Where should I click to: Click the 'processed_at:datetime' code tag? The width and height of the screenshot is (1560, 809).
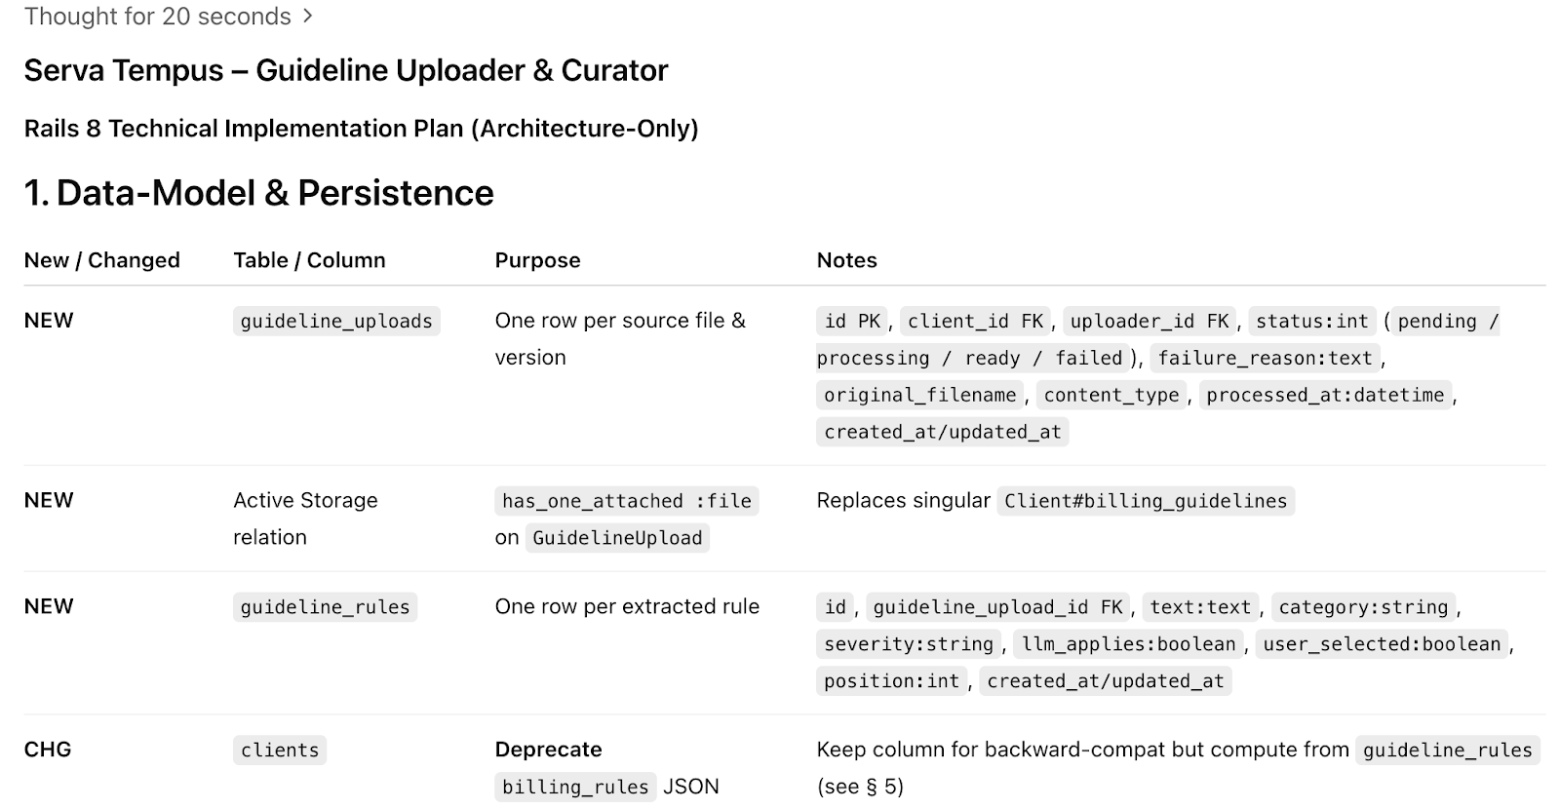click(x=1325, y=395)
